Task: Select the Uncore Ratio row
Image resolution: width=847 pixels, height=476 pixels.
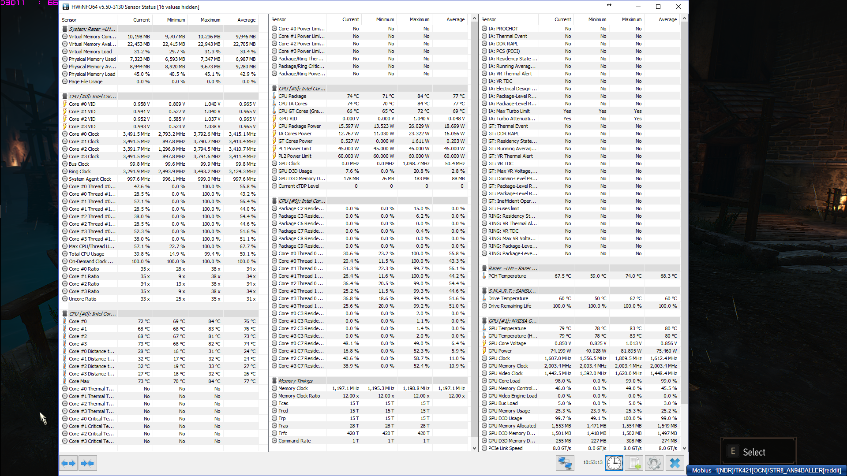Action: pos(159,299)
